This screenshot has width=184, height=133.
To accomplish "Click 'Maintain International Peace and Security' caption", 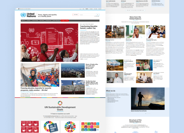I will coord(139,111).
